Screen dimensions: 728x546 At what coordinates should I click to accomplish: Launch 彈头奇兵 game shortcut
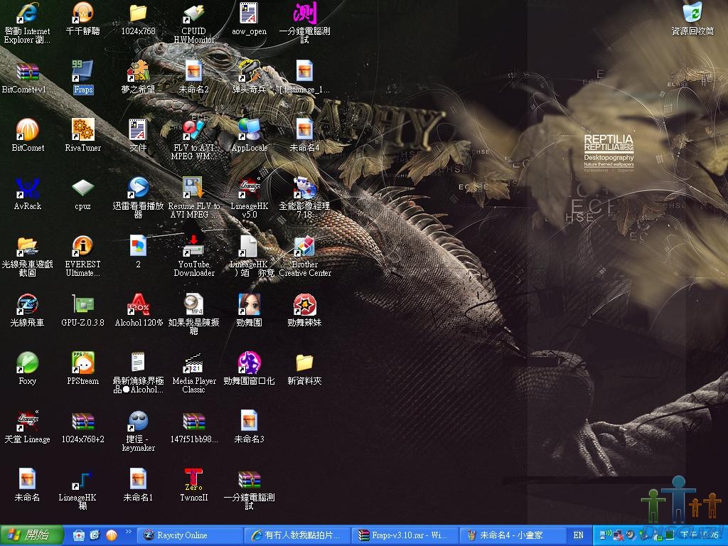point(249,72)
